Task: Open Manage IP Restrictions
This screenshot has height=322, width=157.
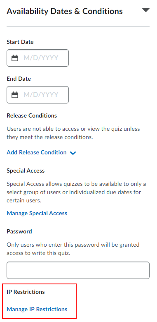Action: coord(37,309)
